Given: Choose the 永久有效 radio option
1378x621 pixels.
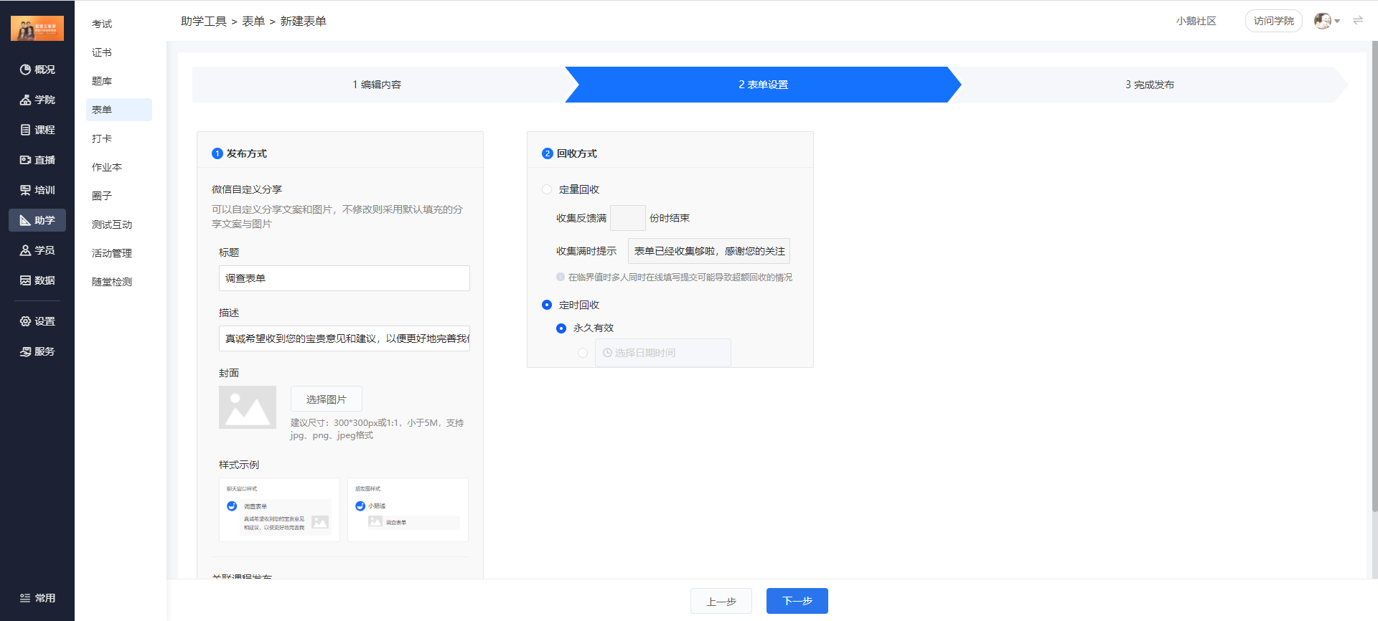Looking at the screenshot, I should (561, 328).
